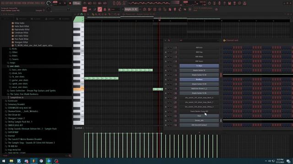Select the FL Keys channel button
293x164 pixels.
[x=199, y=66]
